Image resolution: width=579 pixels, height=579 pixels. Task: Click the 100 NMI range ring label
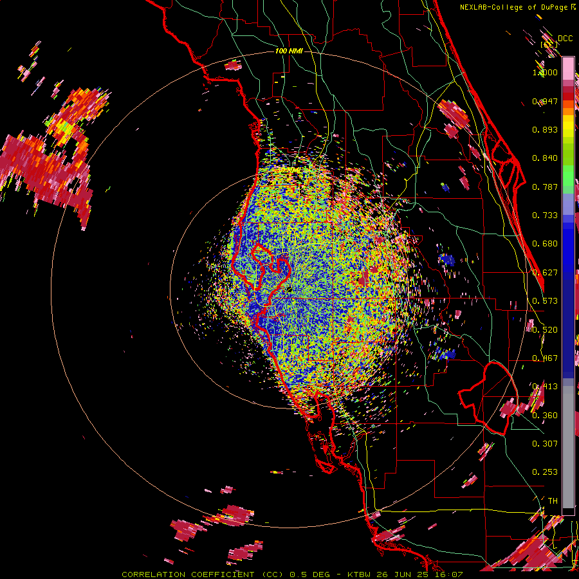[289, 51]
